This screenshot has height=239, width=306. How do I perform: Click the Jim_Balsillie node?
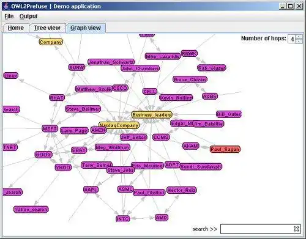[209, 123]
